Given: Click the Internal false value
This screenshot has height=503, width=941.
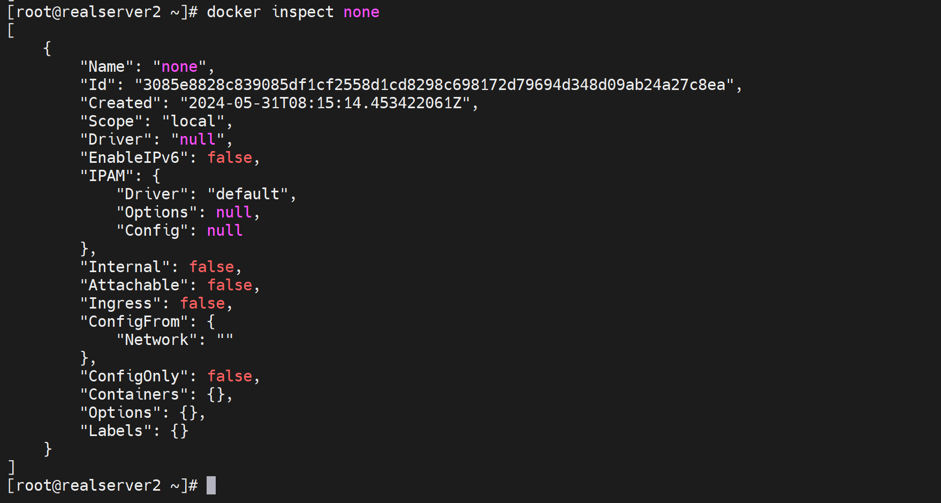Looking at the screenshot, I should [x=211, y=267].
